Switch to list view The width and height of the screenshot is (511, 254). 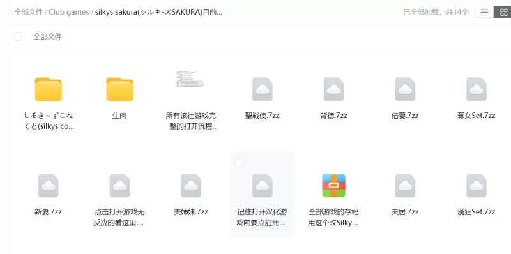[x=484, y=12]
